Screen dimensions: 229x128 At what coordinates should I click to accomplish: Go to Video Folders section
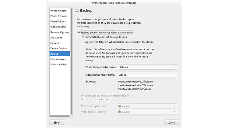click(x=58, y=21)
